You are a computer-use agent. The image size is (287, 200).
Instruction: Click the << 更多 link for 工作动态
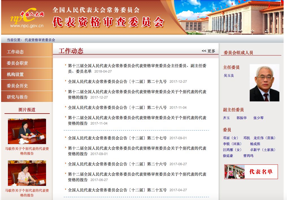coord(208,51)
